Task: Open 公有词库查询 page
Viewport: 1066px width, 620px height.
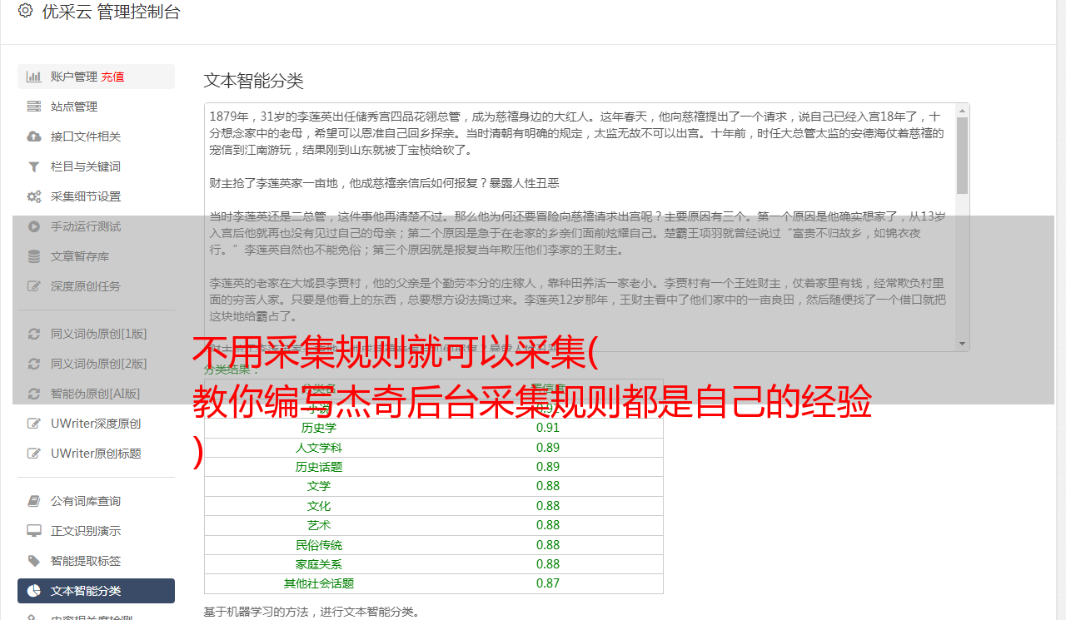Action: [x=96, y=501]
